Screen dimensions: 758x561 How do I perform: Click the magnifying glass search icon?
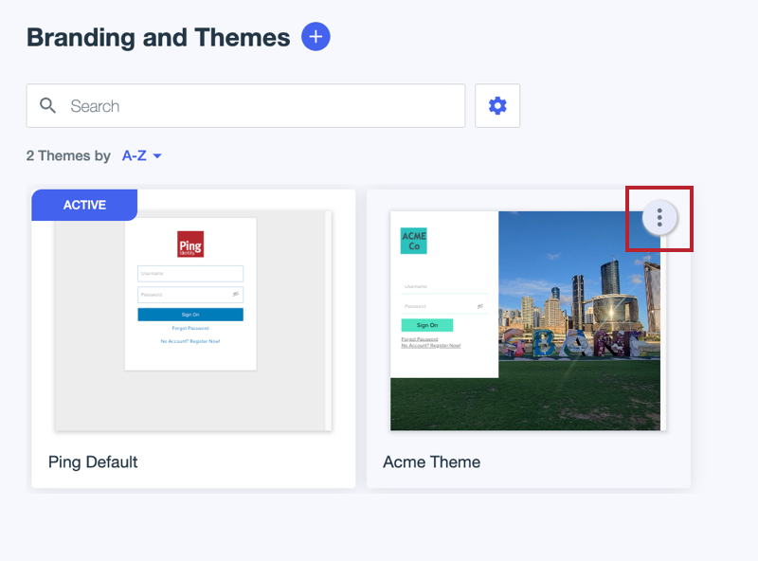coord(48,106)
